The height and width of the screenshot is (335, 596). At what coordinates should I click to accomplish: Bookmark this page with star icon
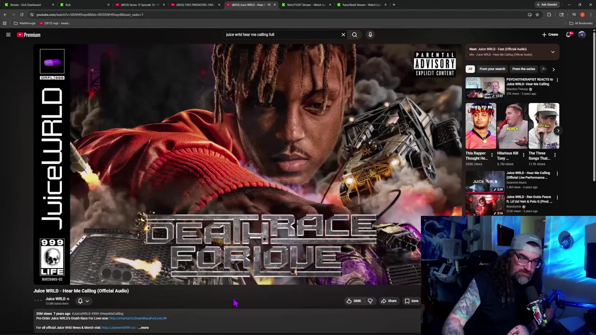point(537,14)
